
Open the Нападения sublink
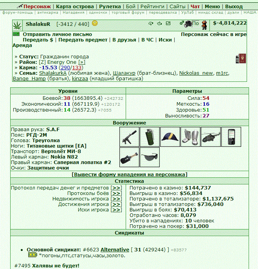click(74, 13)
